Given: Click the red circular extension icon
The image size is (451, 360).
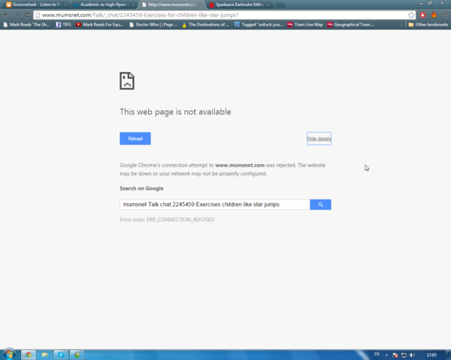Looking at the screenshot, I should point(422,15).
